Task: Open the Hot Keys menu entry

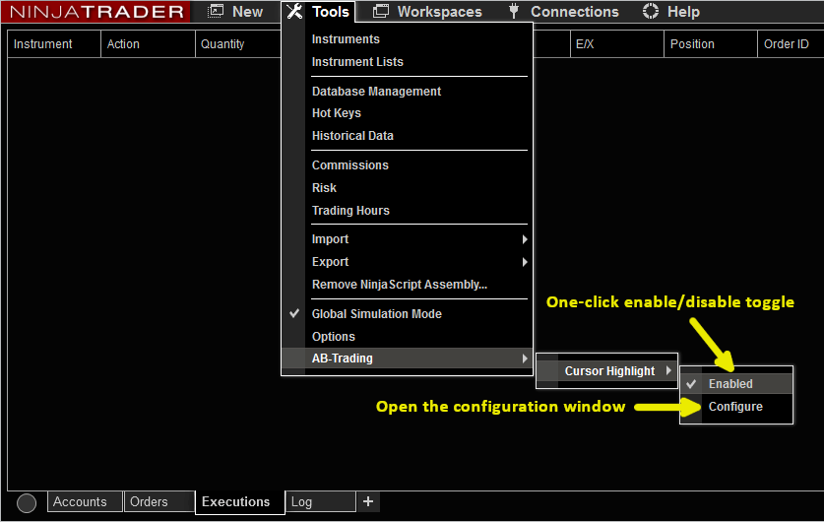Action: 337,113
